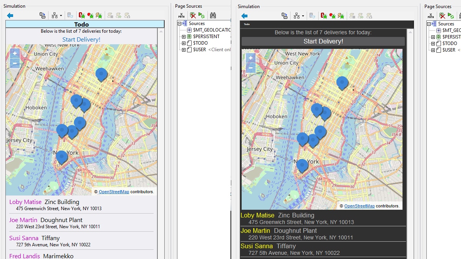Click the binoculars find icon in Page Sources

click(213, 15)
